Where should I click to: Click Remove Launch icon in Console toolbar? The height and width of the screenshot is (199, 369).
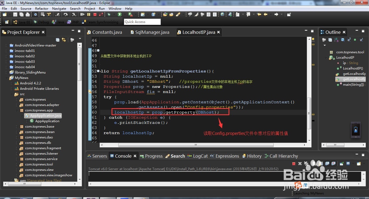(x=300, y=164)
